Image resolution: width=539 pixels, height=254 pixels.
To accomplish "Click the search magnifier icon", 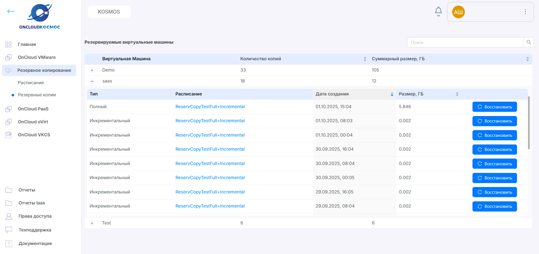I will [x=529, y=42].
